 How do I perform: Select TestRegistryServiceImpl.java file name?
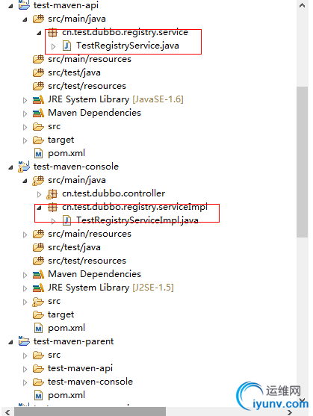click(137, 220)
